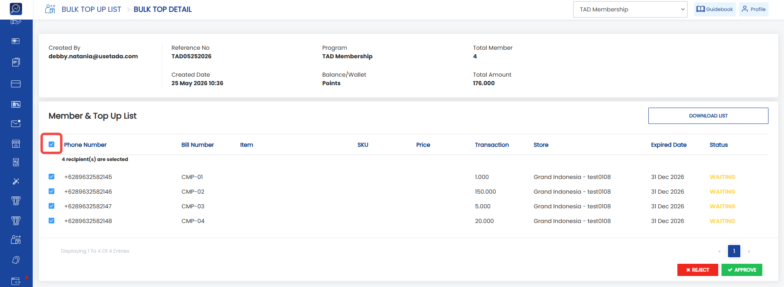Click the Item column header
Image resolution: width=784 pixels, height=287 pixels.
[x=246, y=145]
